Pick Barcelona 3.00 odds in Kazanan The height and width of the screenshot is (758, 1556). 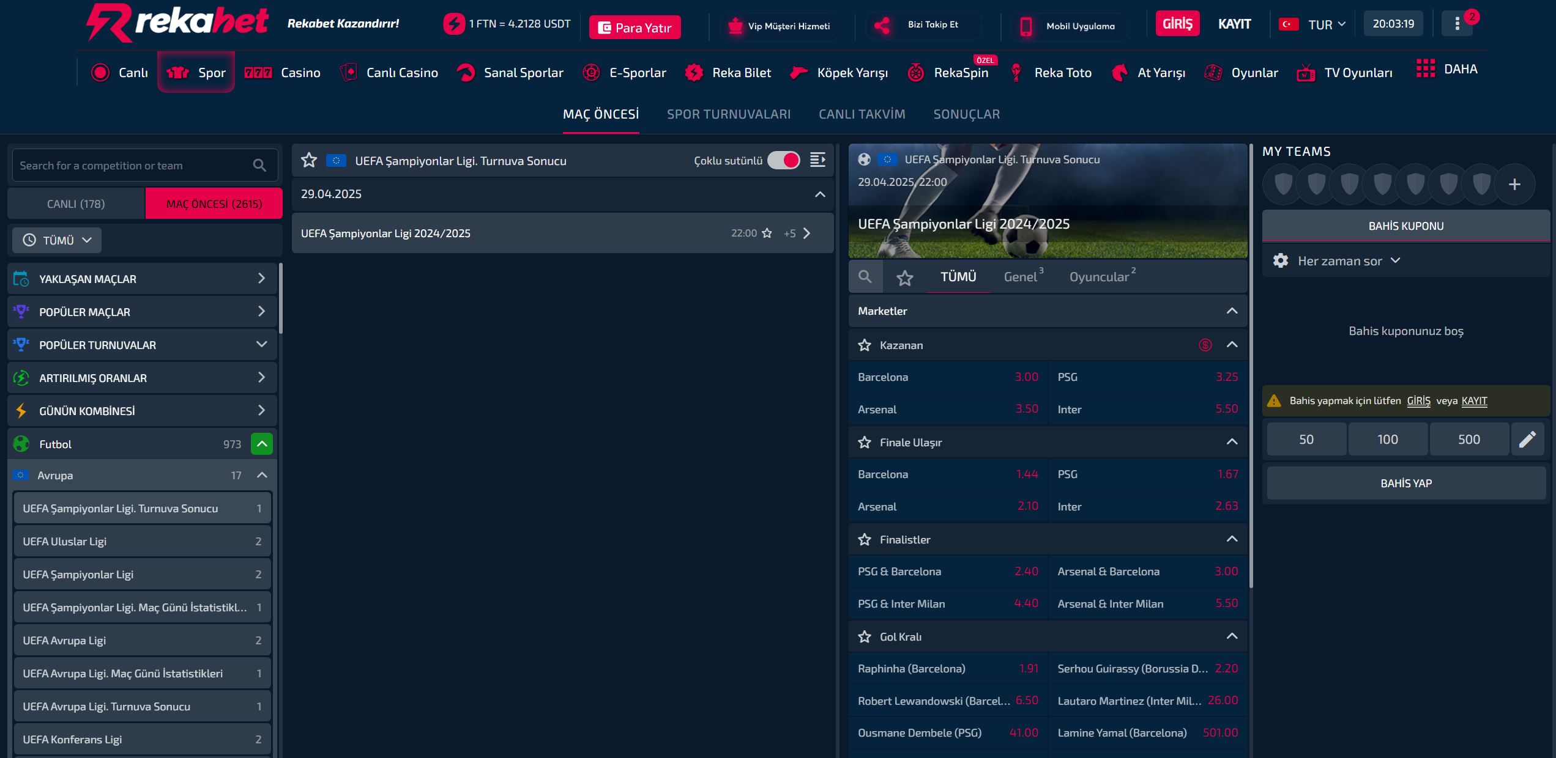pos(948,377)
